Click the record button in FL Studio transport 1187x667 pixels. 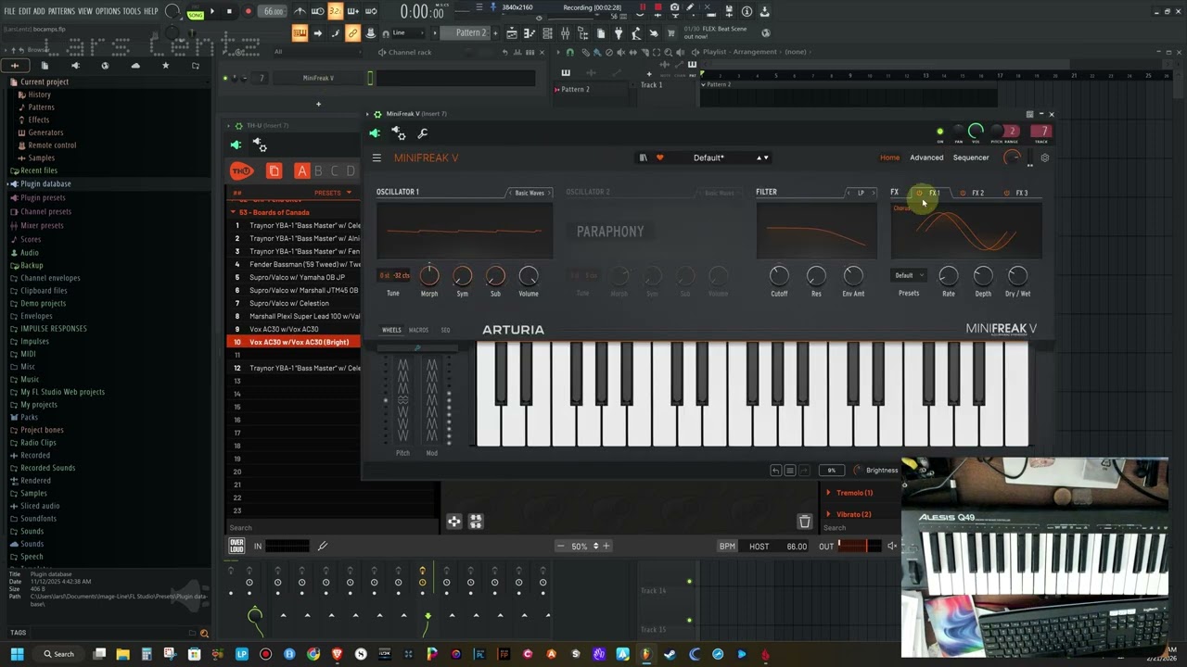(248, 11)
